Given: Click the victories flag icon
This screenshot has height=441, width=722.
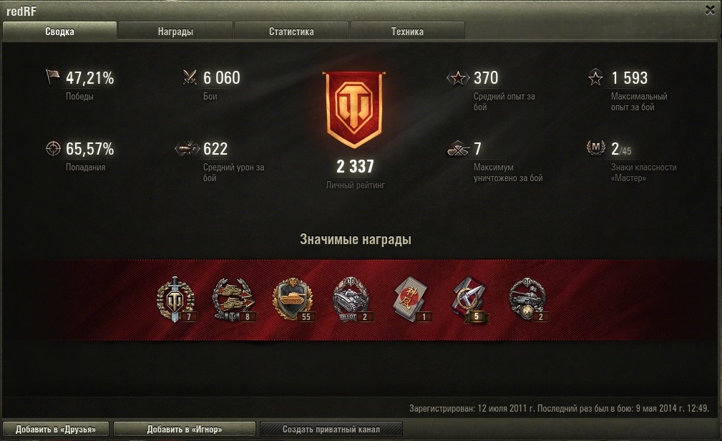Looking at the screenshot, I should click(52, 77).
